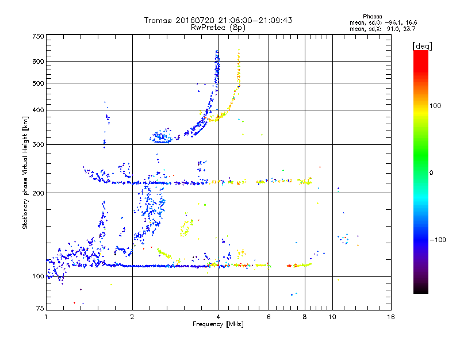460x345 pixels.
Task: Click the '[deg]' colorbar unit label
Action: click(x=422, y=46)
